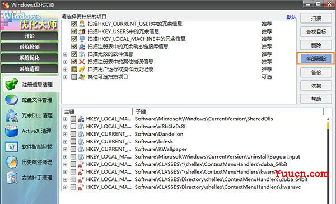
Task: Click the 帮助 button
Action: pos(316,99)
